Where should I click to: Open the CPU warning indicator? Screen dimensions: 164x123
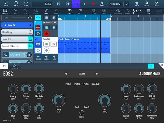pyautogui.click(x=30, y=18)
